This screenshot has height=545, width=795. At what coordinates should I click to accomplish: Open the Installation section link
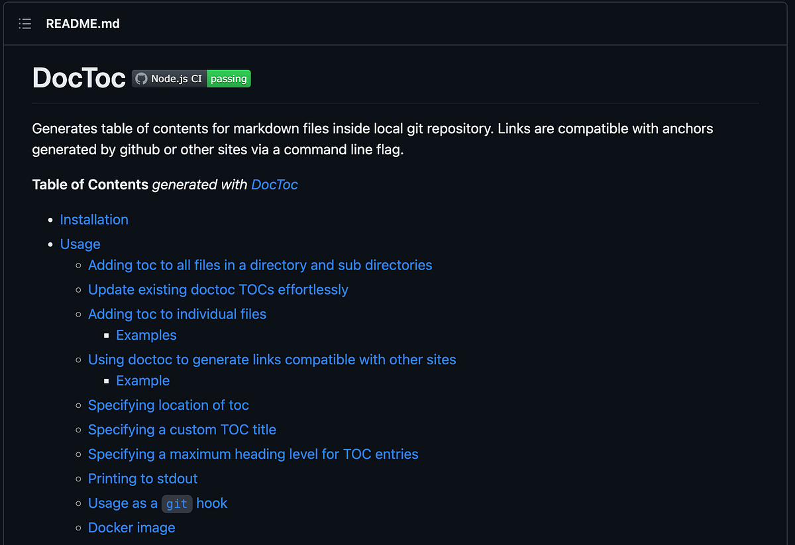click(94, 219)
